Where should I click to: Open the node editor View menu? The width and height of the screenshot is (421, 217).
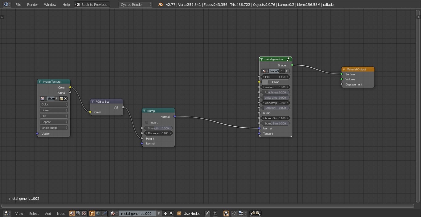point(19,214)
